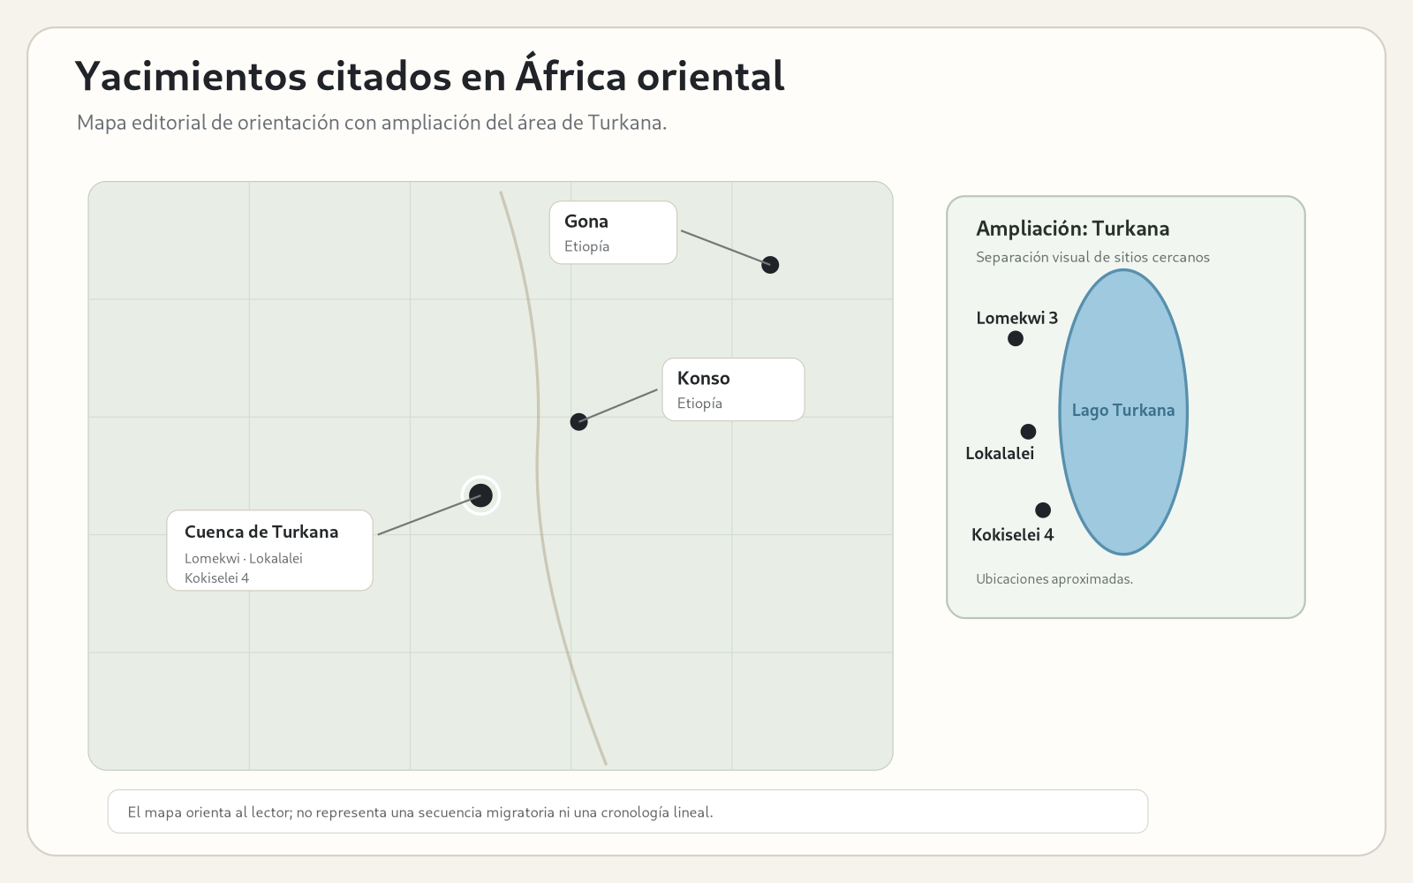Click 'Ubicaciones aproximadas.' note
The image size is (1413, 883).
coord(1054,579)
